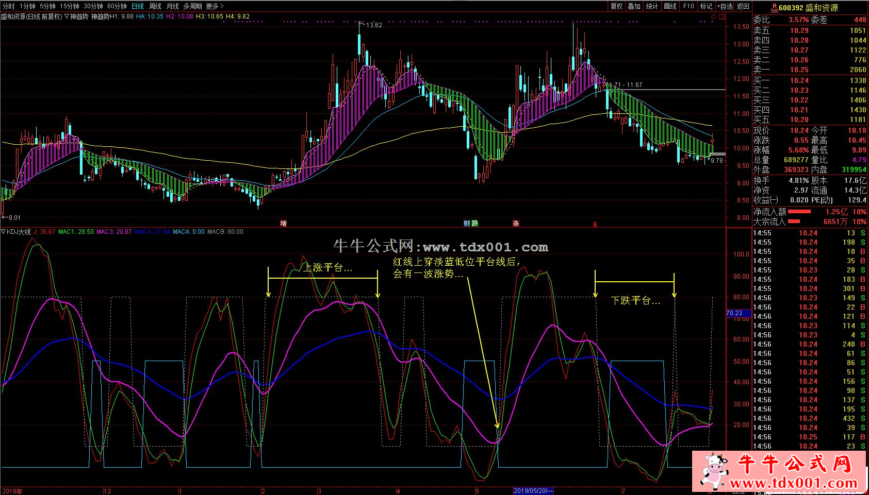
Task: Click the 600392 盛和资源 stock title
Action: click(x=808, y=8)
